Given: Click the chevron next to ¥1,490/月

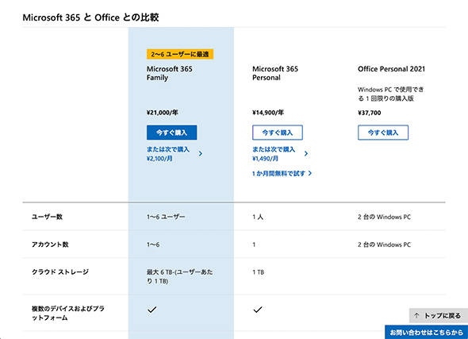Looking at the screenshot, I should pos(306,153).
